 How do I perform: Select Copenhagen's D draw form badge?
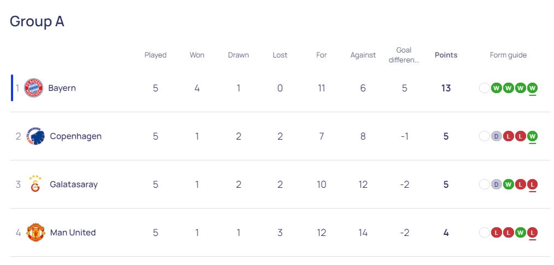497,136
